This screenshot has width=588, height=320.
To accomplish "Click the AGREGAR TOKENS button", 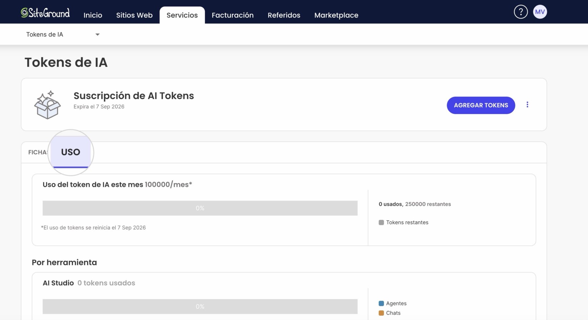I will tap(481, 105).
